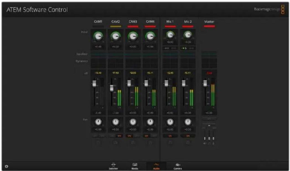Click the Master fader handle

tap(205, 83)
